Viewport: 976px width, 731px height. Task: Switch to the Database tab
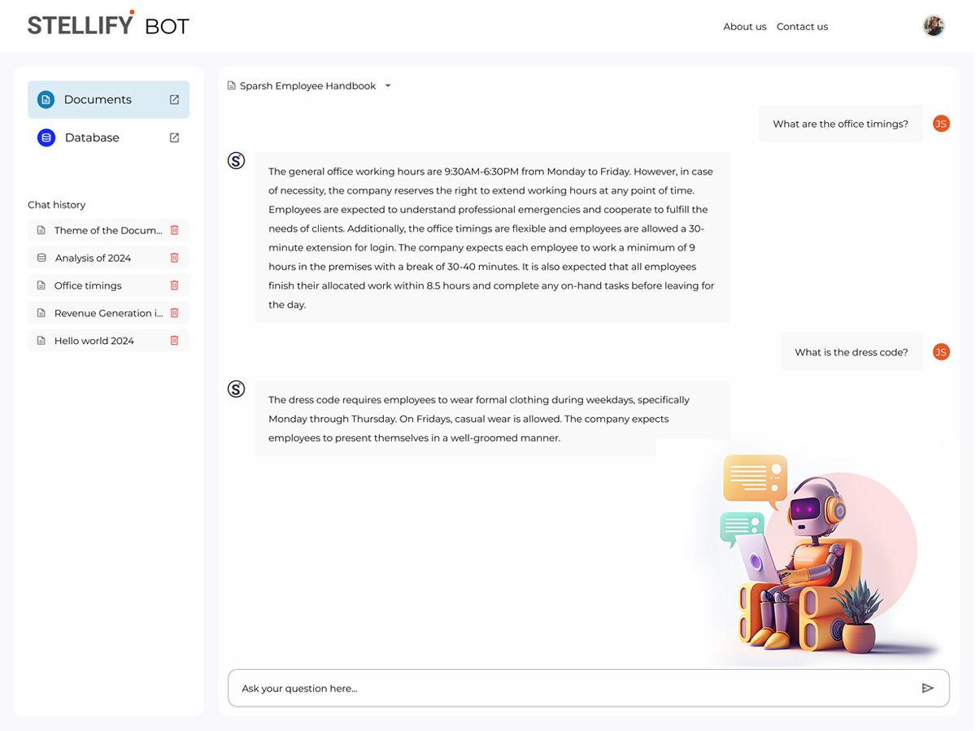click(x=92, y=138)
